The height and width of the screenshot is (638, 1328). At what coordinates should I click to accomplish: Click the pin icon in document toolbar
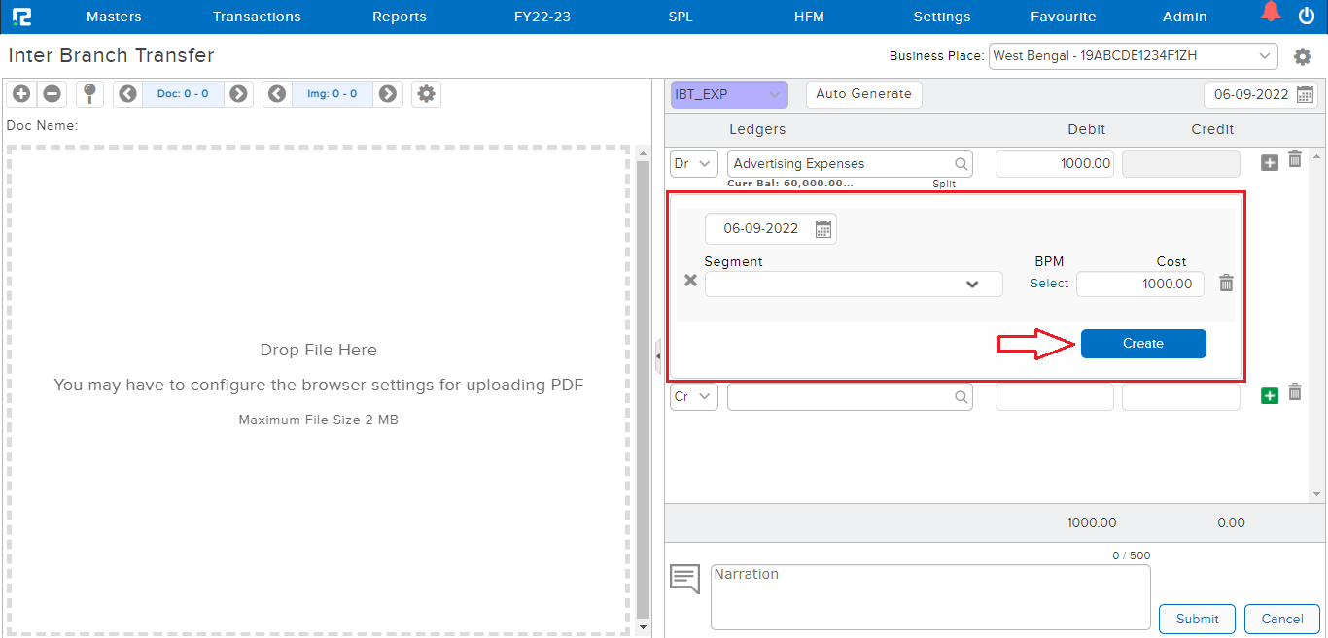[89, 94]
